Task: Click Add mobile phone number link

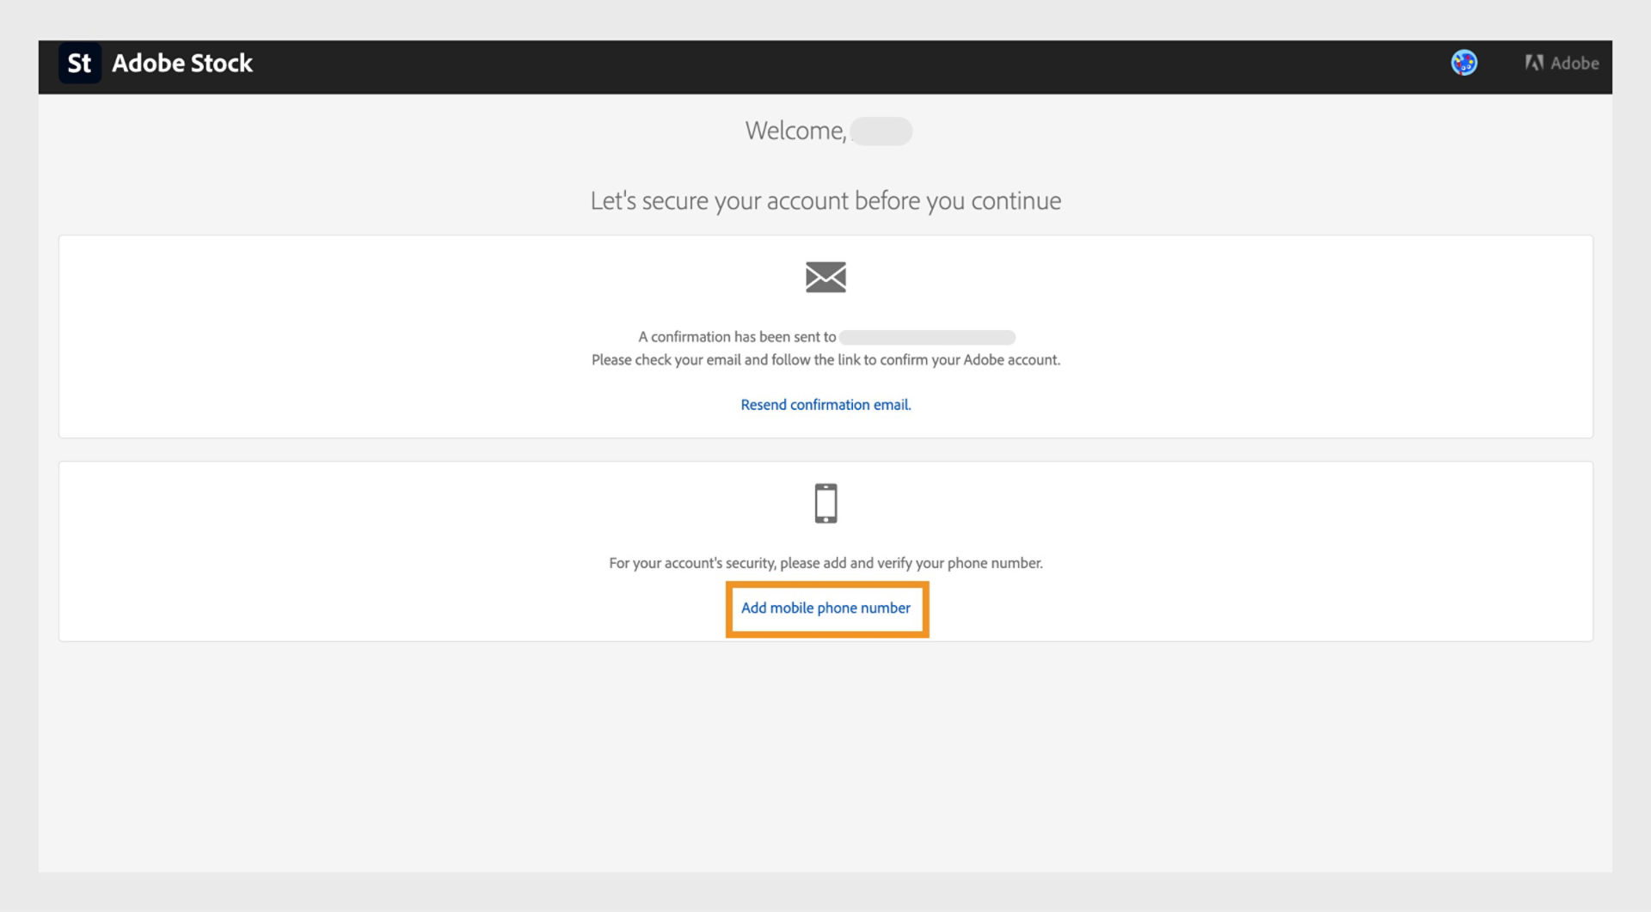Action: (x=825, y=609)
